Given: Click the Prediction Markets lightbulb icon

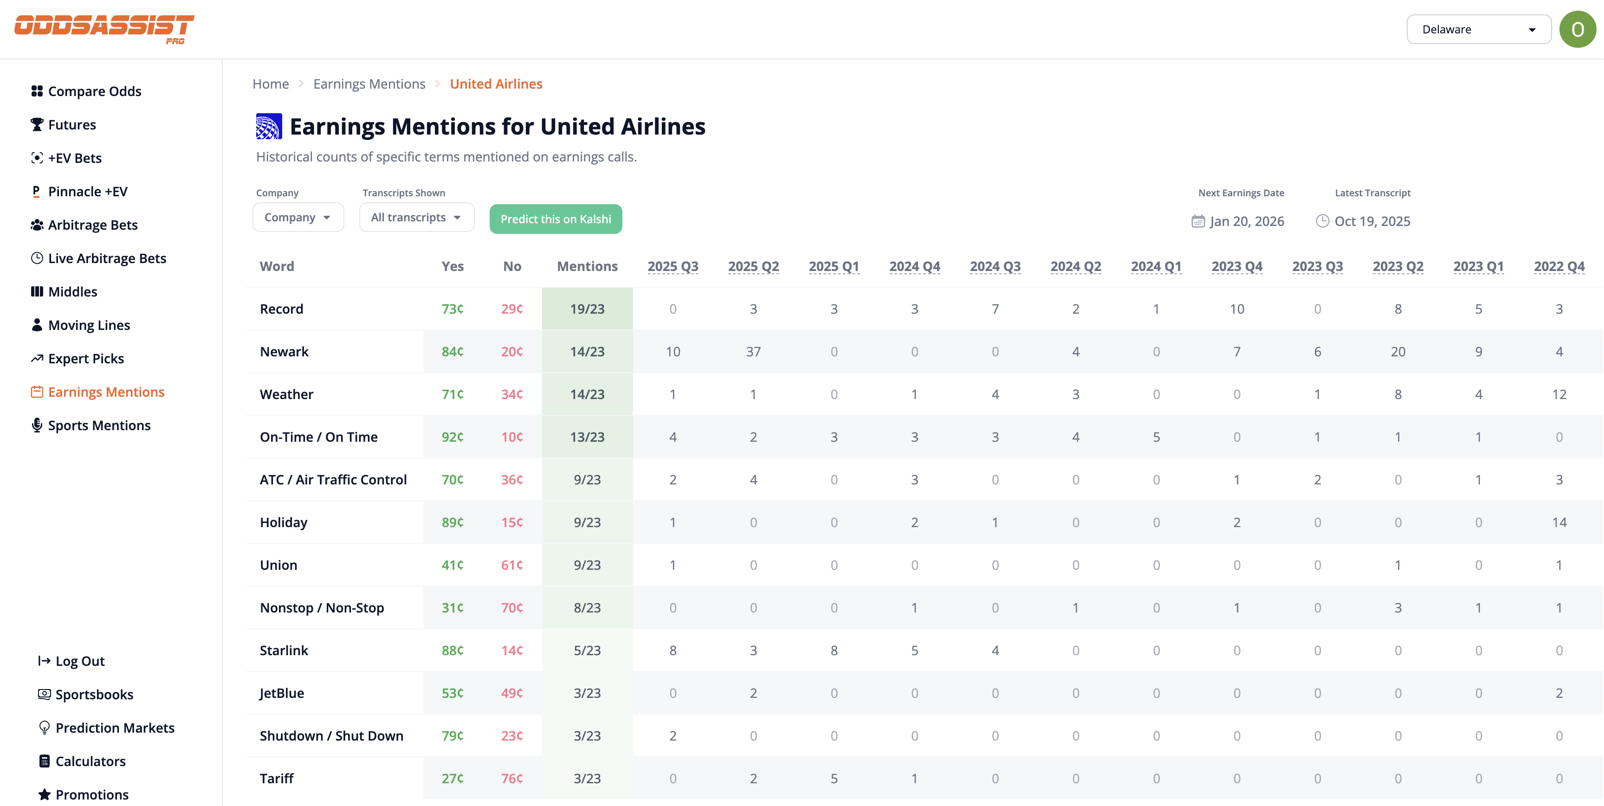Looking at the screenshot, I should click(x=44, y=727).
